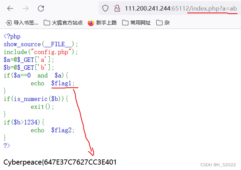Viewport: 241px width, 170px height.
Task: Open the 杂 bookmarks folder
Action: tap(163, 23)
